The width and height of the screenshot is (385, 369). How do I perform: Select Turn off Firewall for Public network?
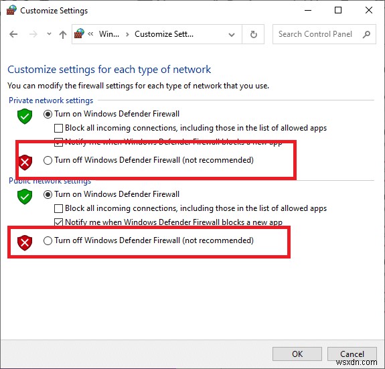tap(48, 240)
